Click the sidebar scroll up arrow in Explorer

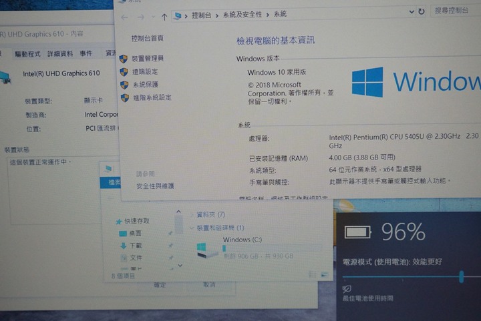tap(178, 212)
